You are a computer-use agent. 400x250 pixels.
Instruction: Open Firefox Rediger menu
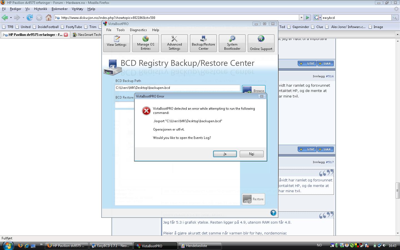(16, 9)
